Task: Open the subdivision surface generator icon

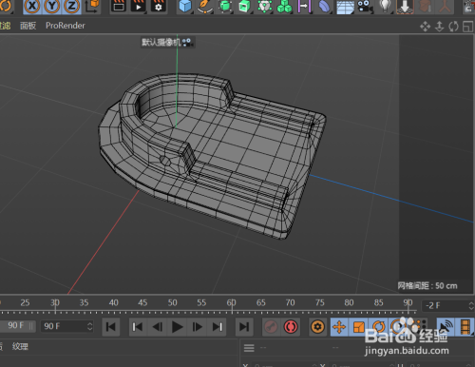Action: click(x=225, y=6)
